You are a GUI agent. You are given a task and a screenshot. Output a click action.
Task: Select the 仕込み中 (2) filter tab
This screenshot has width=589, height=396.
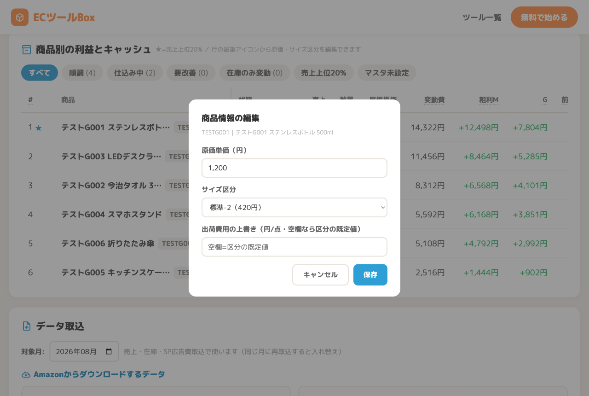(x=135, y=73)
